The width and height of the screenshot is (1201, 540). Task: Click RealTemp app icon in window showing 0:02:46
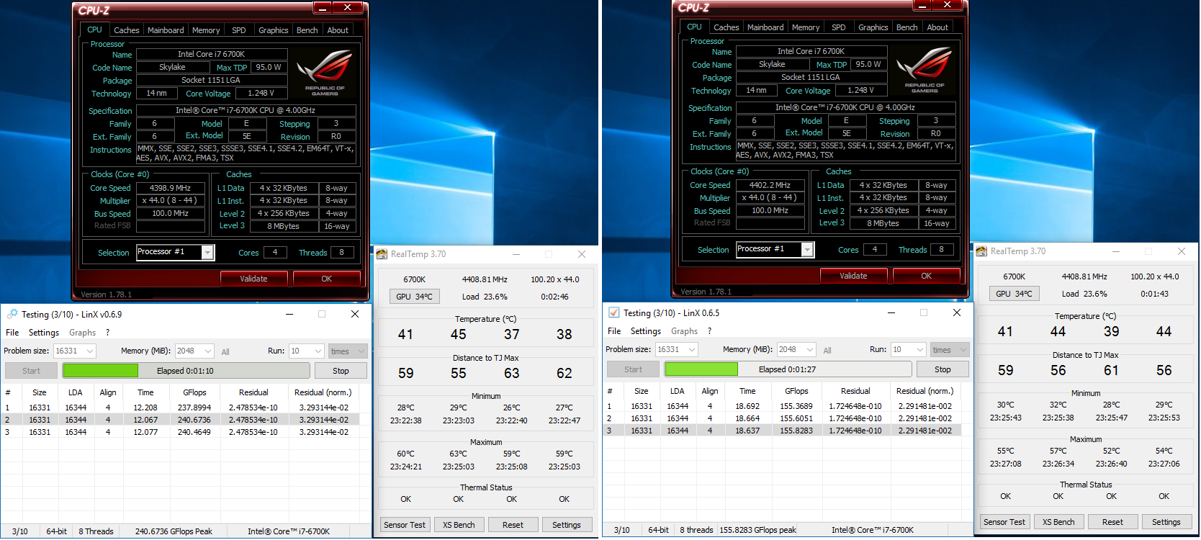tap(382, 254)
